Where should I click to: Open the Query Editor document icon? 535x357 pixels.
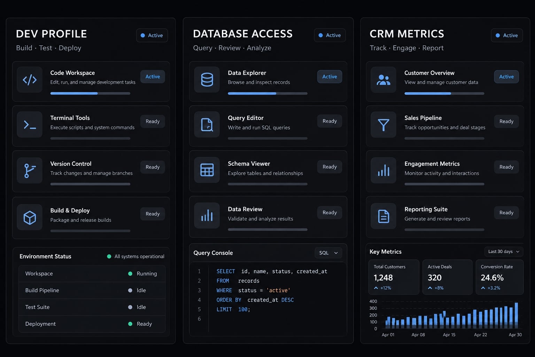tap(207, 124)
